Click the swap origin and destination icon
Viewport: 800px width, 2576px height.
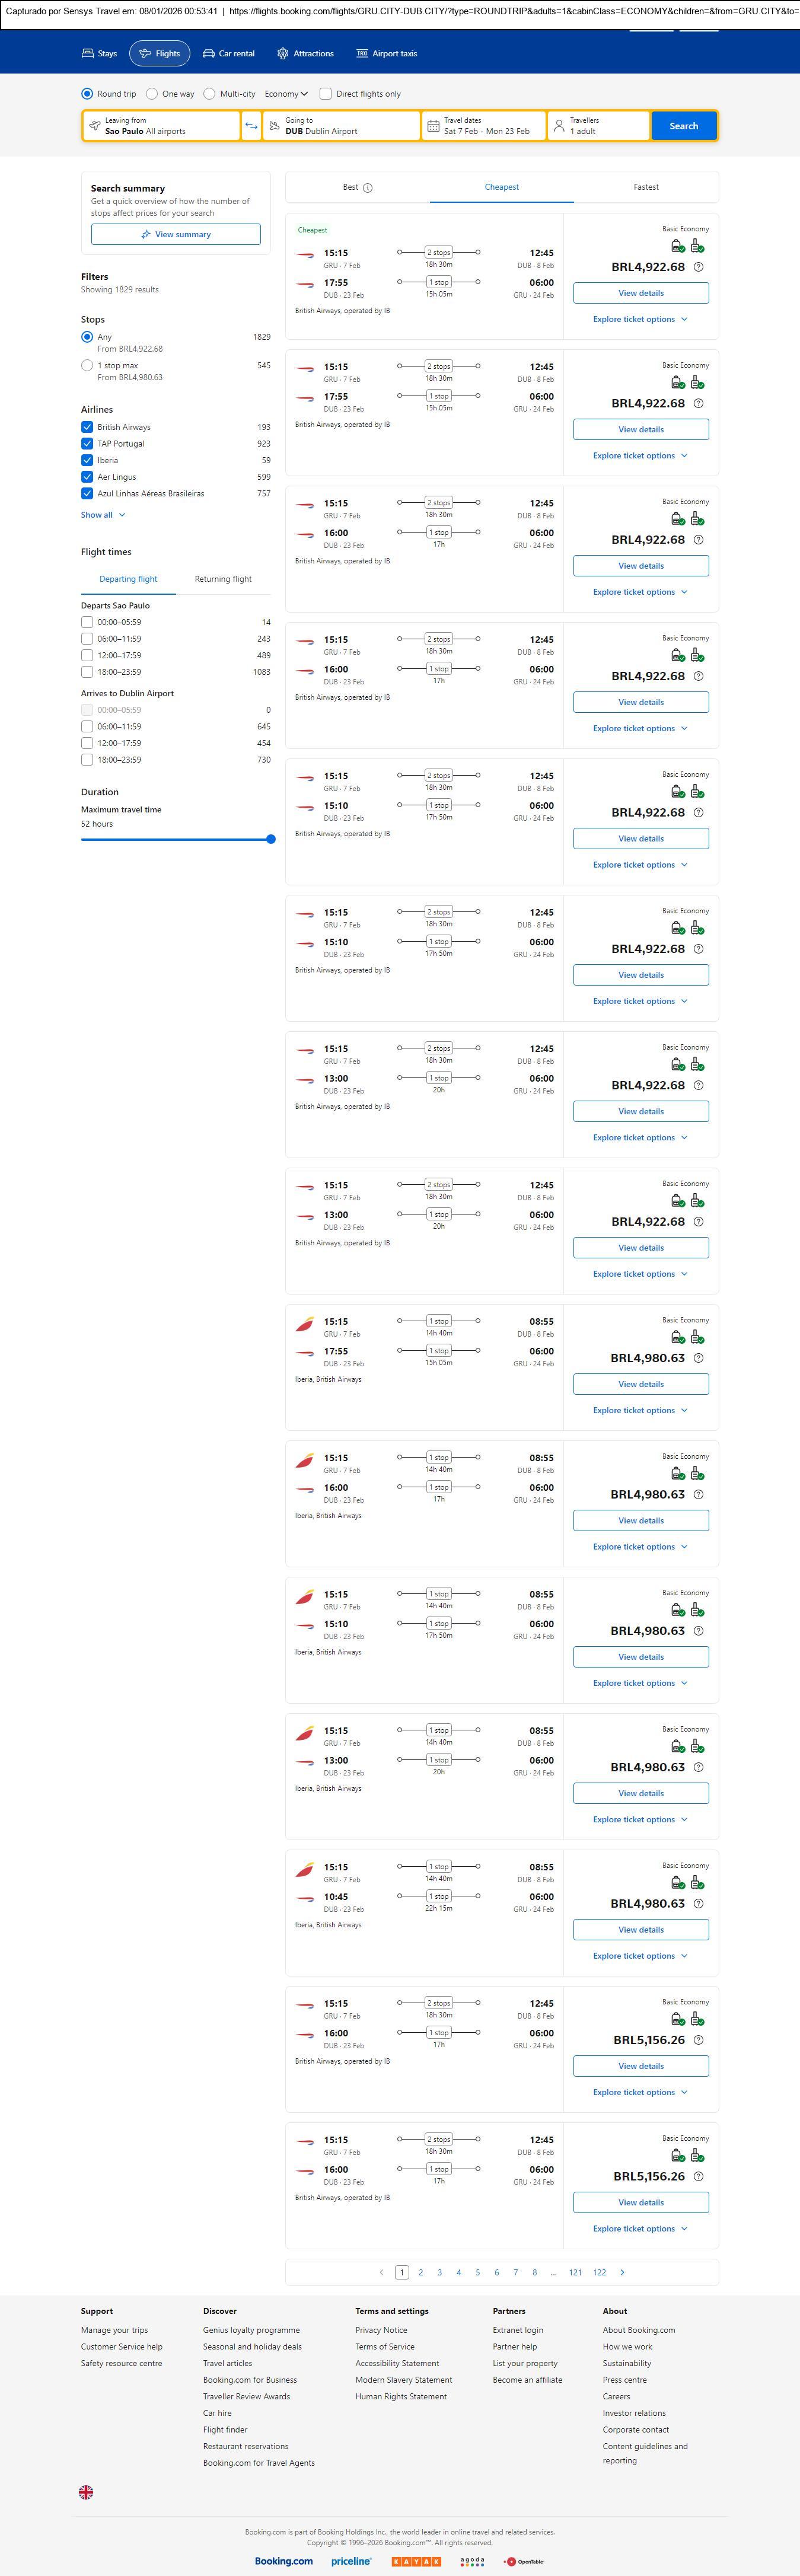click(251, 126)
